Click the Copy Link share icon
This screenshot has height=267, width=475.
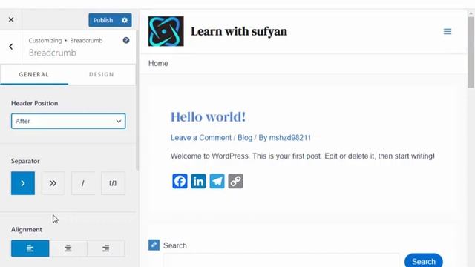tap(236, 181)
